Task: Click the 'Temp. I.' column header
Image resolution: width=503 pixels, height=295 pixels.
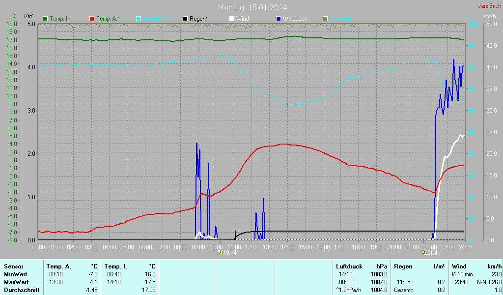Action: tap(116, 266)
